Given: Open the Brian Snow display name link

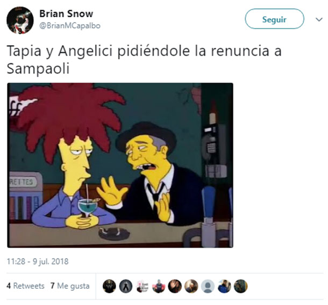Looking at the screenshot, I should point(66,14).
